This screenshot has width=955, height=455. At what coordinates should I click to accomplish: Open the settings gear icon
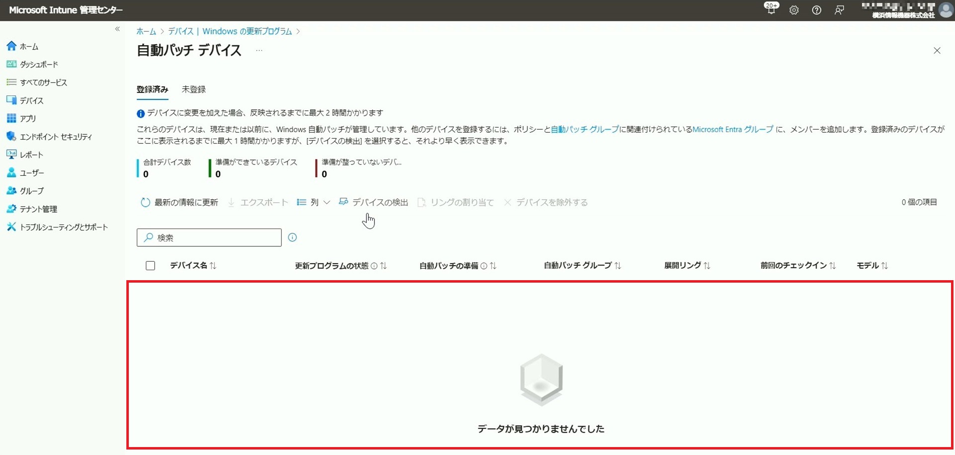coord(794,10)
